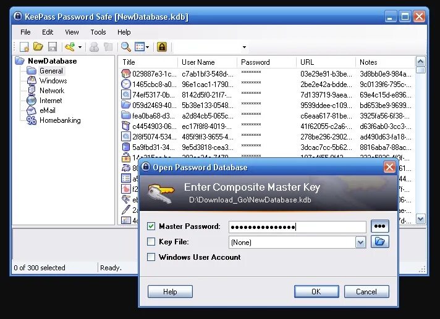
Task: Open a database with the folder toolbar icon
Action: tap(38, 46)
